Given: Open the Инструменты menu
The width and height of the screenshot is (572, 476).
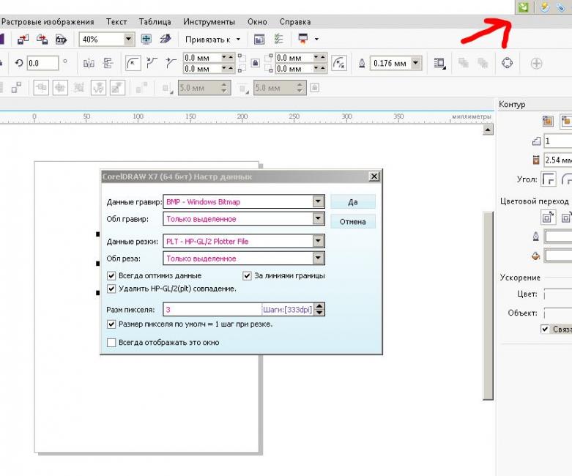Looking at the screenshot, I should (209, 22).
